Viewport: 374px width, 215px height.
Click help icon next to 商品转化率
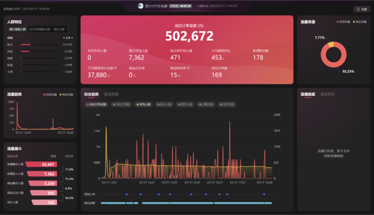[188, 68]
